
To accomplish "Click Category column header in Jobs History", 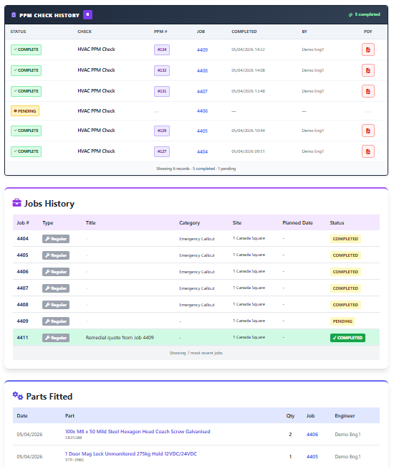I will (x=189, y=223).
